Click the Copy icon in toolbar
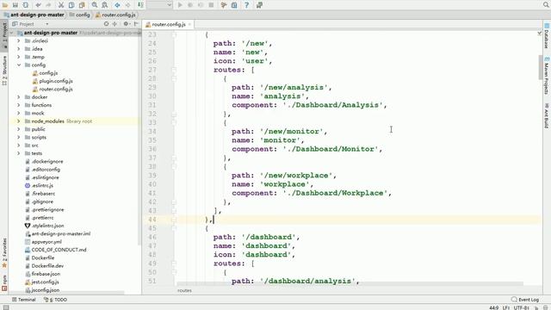 tap(71, 5)
